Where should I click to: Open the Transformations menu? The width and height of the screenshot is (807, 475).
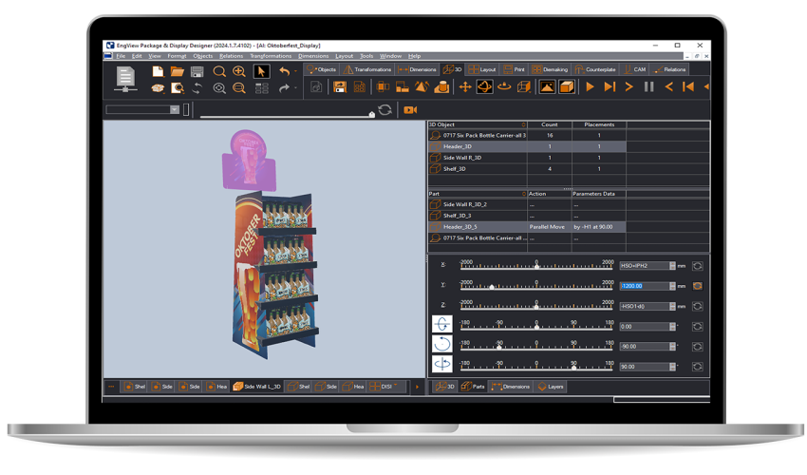pyautogui.click(x=271, y=56)
